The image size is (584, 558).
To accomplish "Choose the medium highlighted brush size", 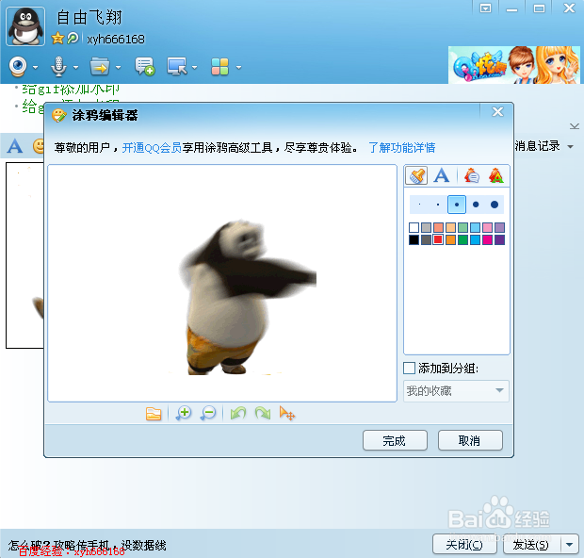I will click(457, 205).
